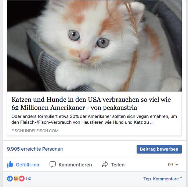The height and width of the screenshot is (187, 188).
Task: Expand the arrow beside profile selector
Action: (x=177, y=165)
